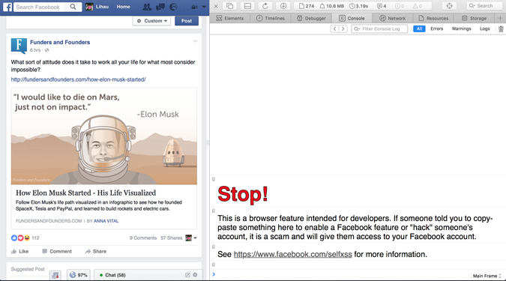Reload the page from the inspector toolbar
The image size is (506, 281).
point(265,6)
